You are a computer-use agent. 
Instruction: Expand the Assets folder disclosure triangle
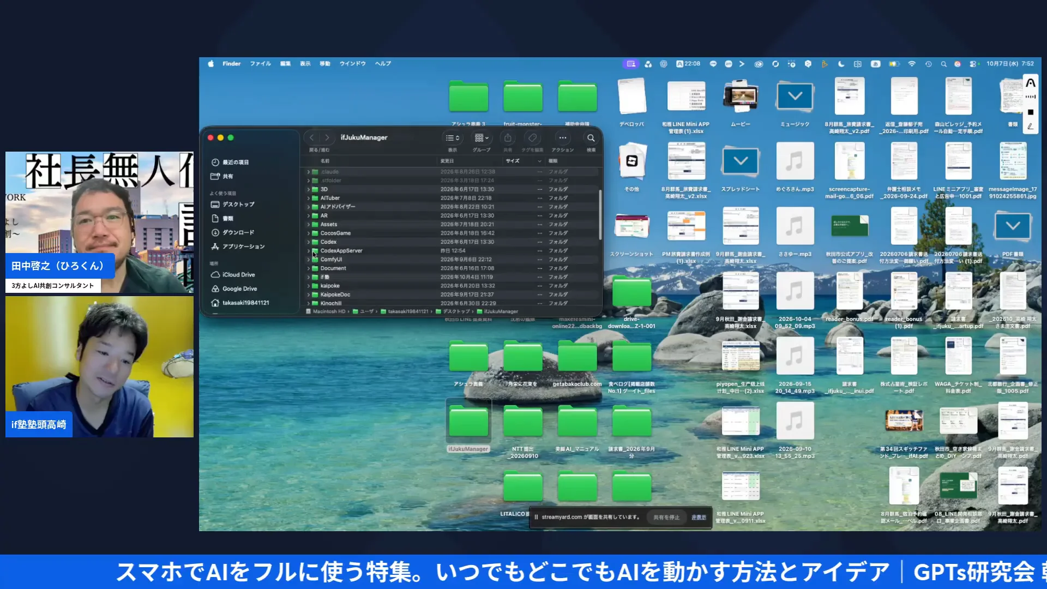tap(308, 224)
